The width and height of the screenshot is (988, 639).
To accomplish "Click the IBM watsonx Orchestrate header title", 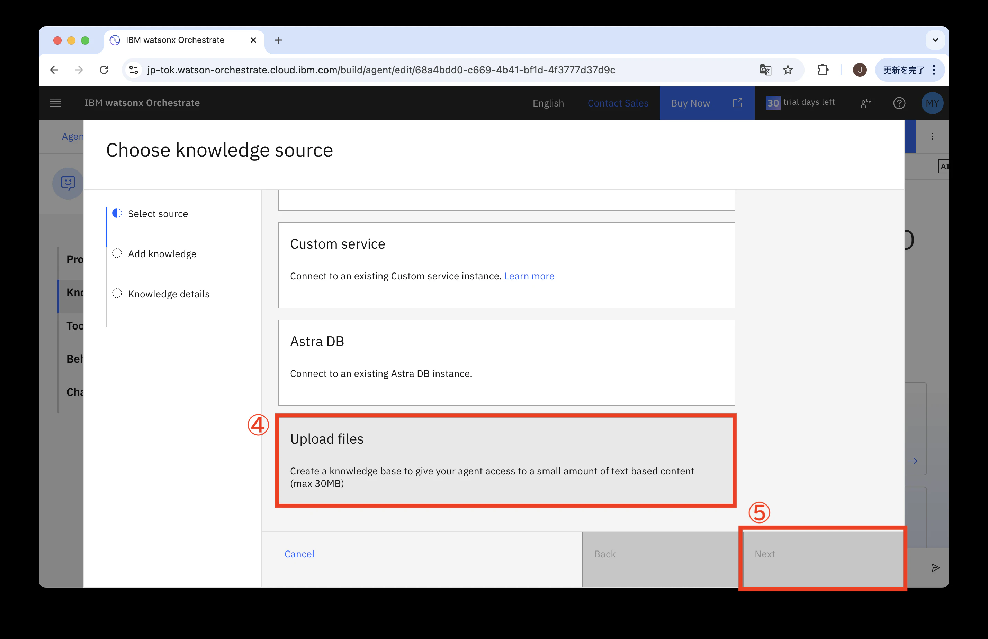I will click(x=142, y=103).
